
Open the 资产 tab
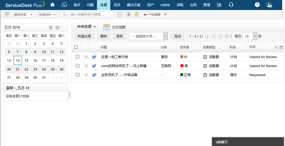tap(150, 5)
